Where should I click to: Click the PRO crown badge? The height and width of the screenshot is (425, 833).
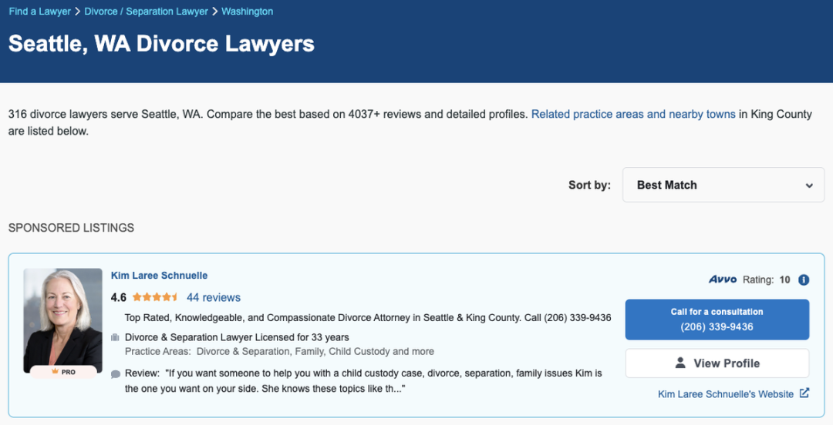[63, 372]
